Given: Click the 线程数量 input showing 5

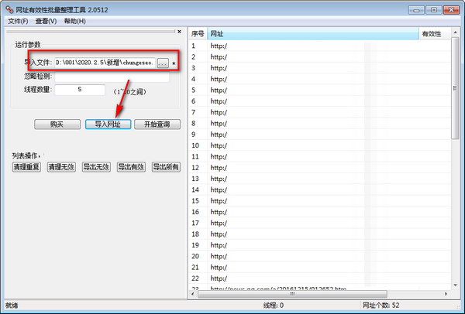Looking at the screenshot, I should tap(80, 90).
